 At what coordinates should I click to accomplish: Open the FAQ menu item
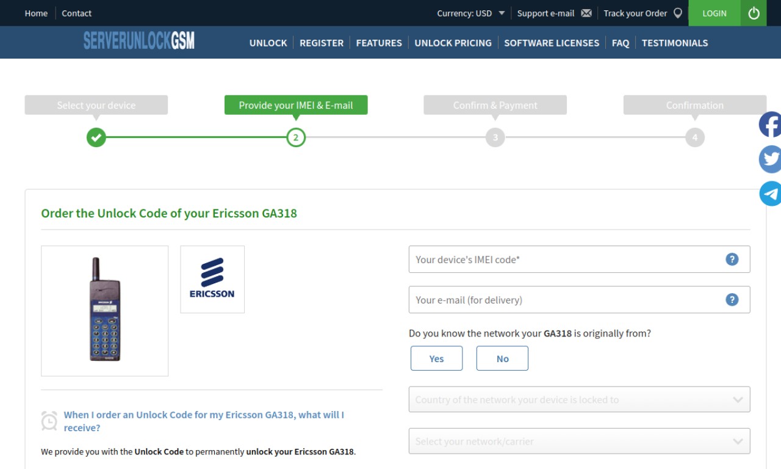click(x=621, y=43)
